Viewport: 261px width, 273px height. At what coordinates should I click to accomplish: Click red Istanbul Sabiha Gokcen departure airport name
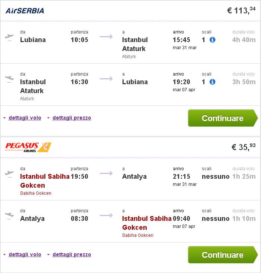coord(45,181)
